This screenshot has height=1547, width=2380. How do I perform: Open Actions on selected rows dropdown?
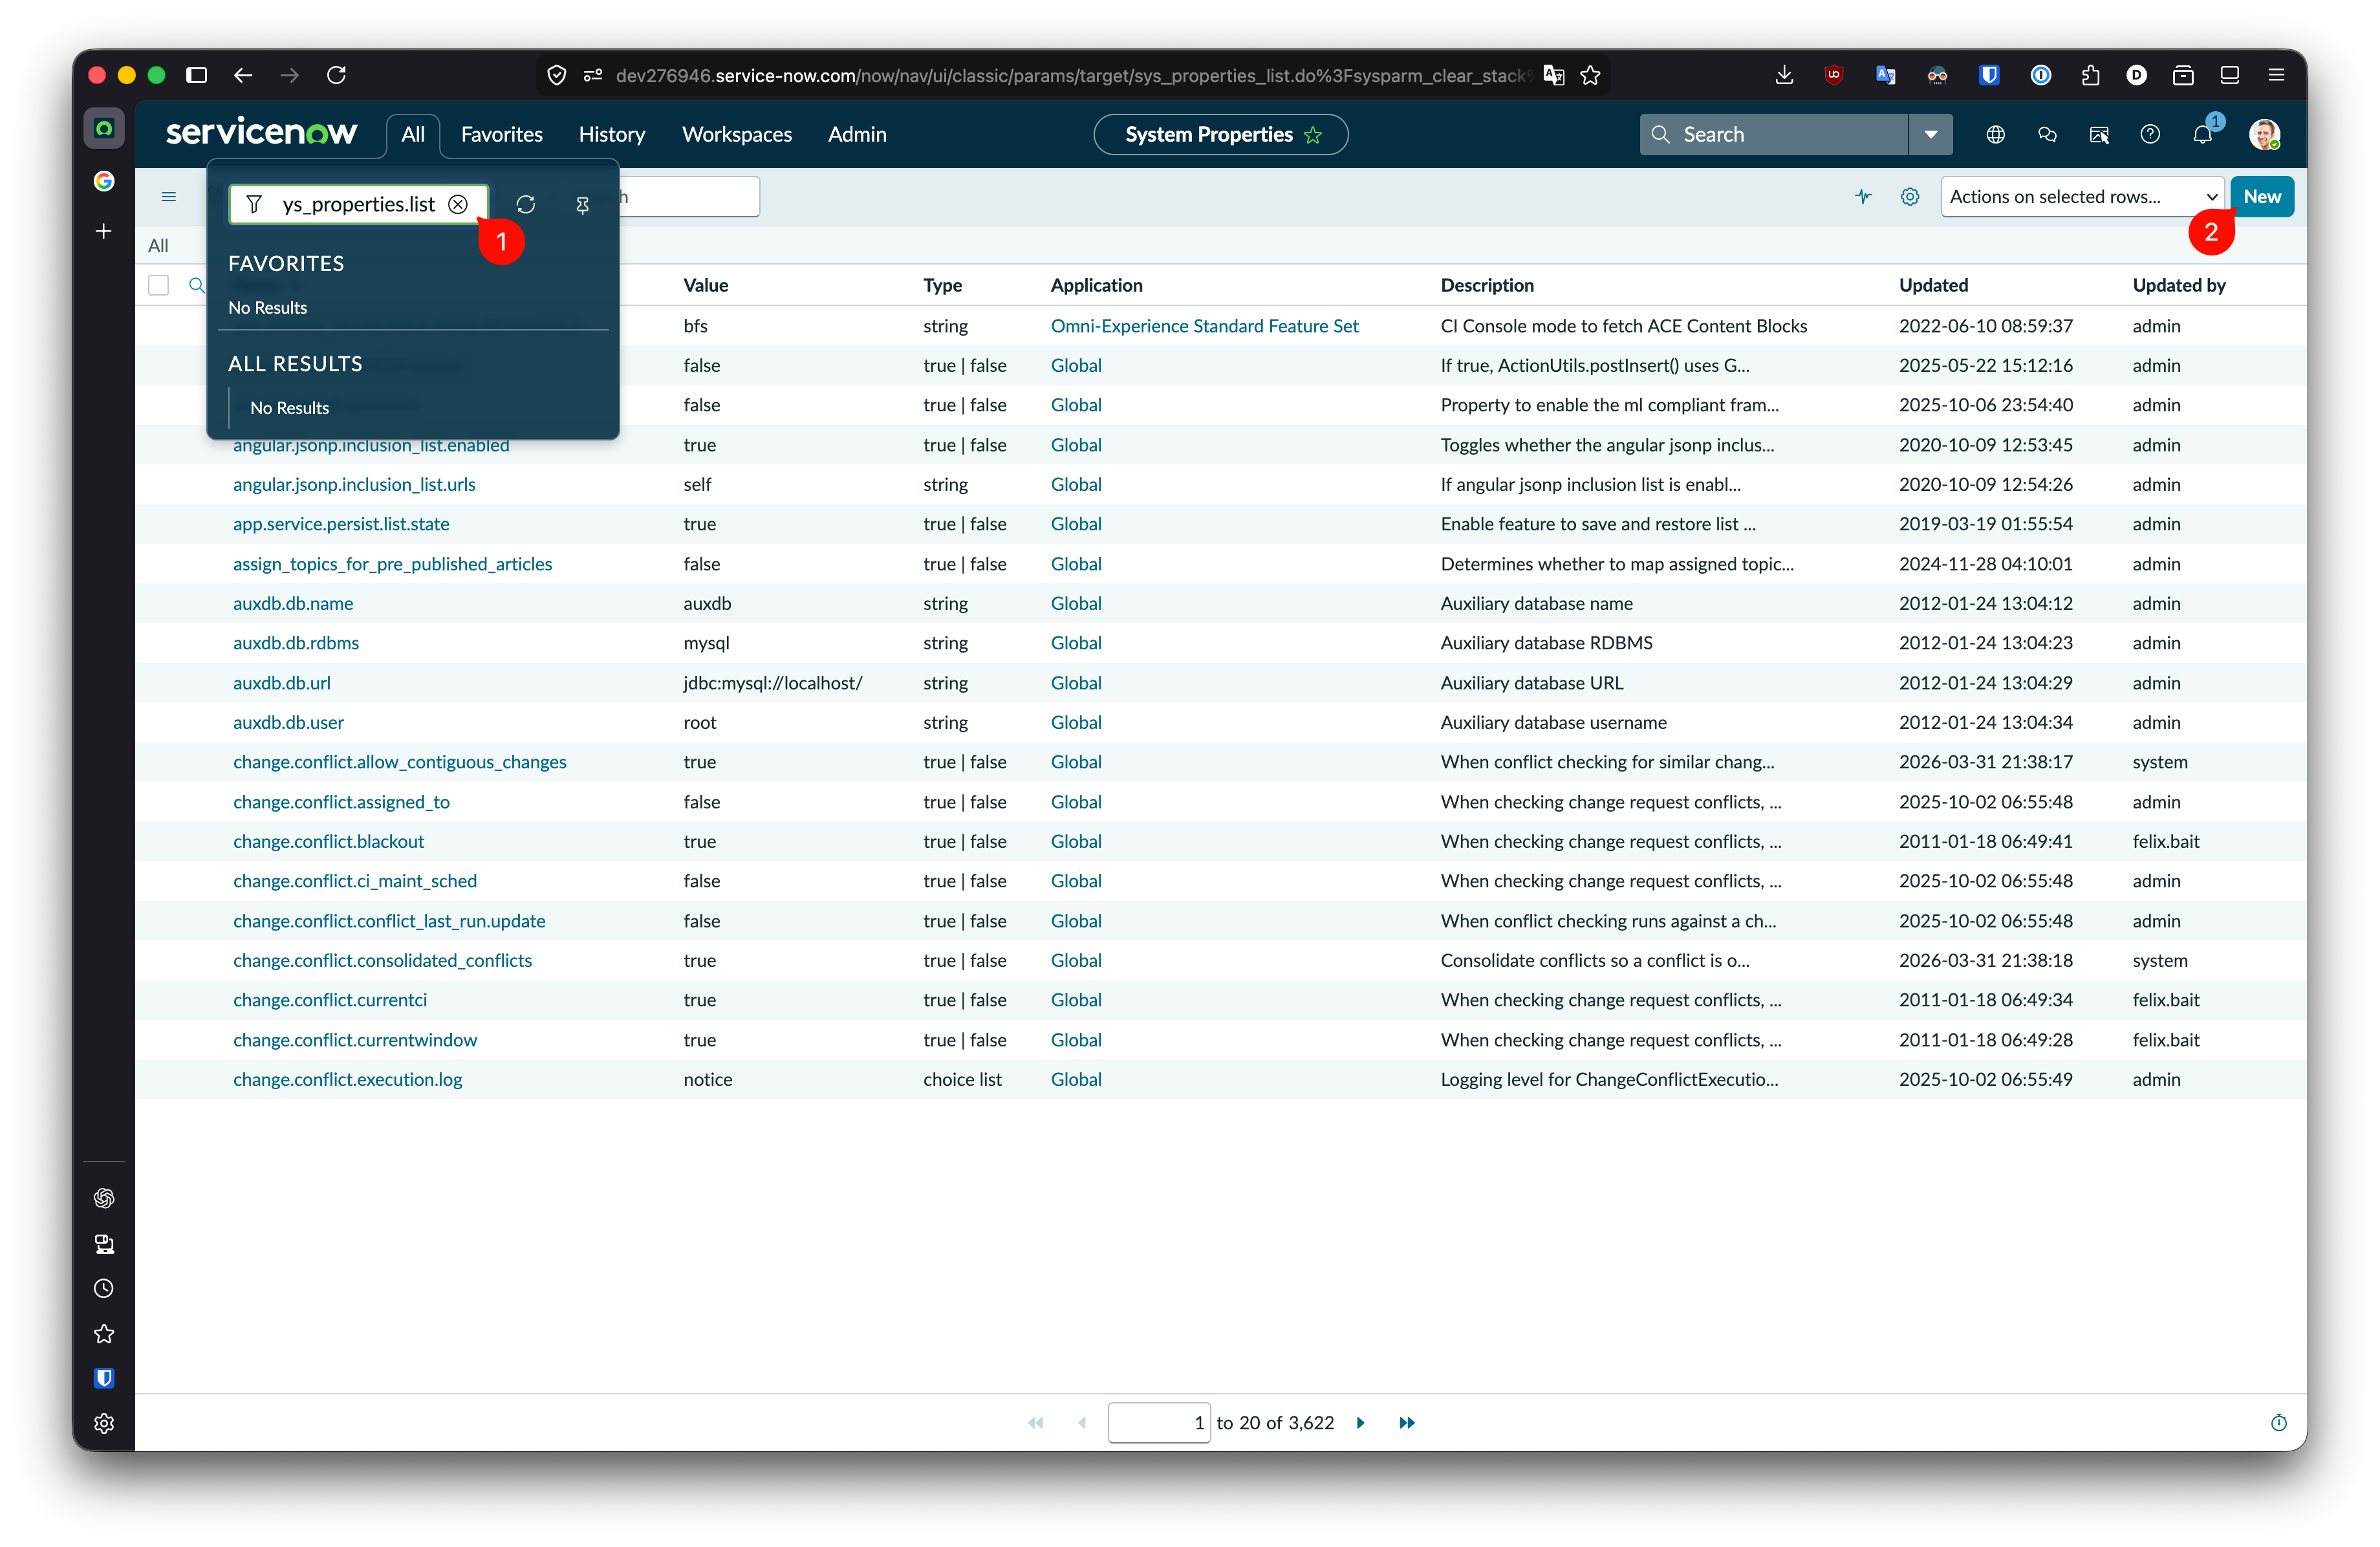2082,197
